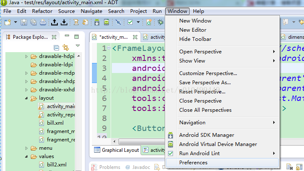Click the Print toolbar icon

pyautogui.click(x=43, y=22)
